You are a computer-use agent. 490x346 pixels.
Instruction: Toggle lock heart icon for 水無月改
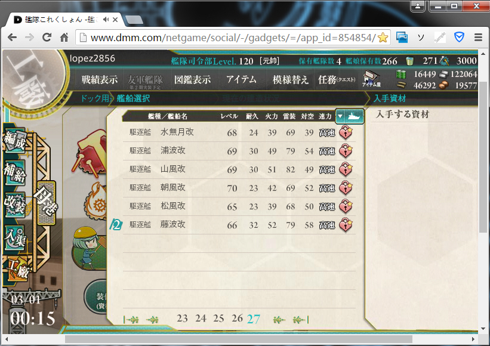tap(346, 132)
